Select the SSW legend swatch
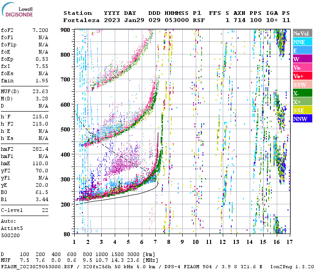Viewport: 315px width, 270px height. tap(302, 85)
